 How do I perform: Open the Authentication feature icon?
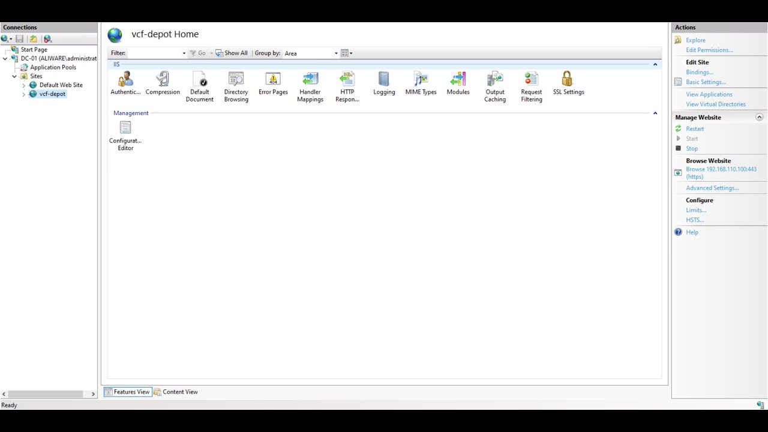[x=125, y=83]
